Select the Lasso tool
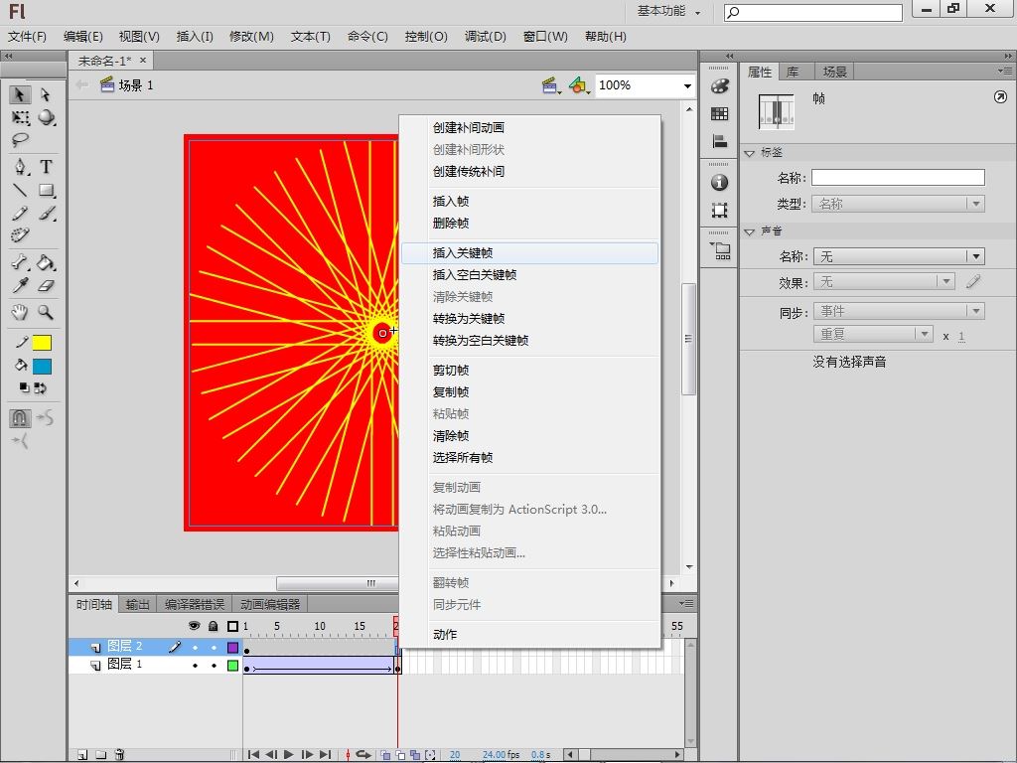 (20, 139)
